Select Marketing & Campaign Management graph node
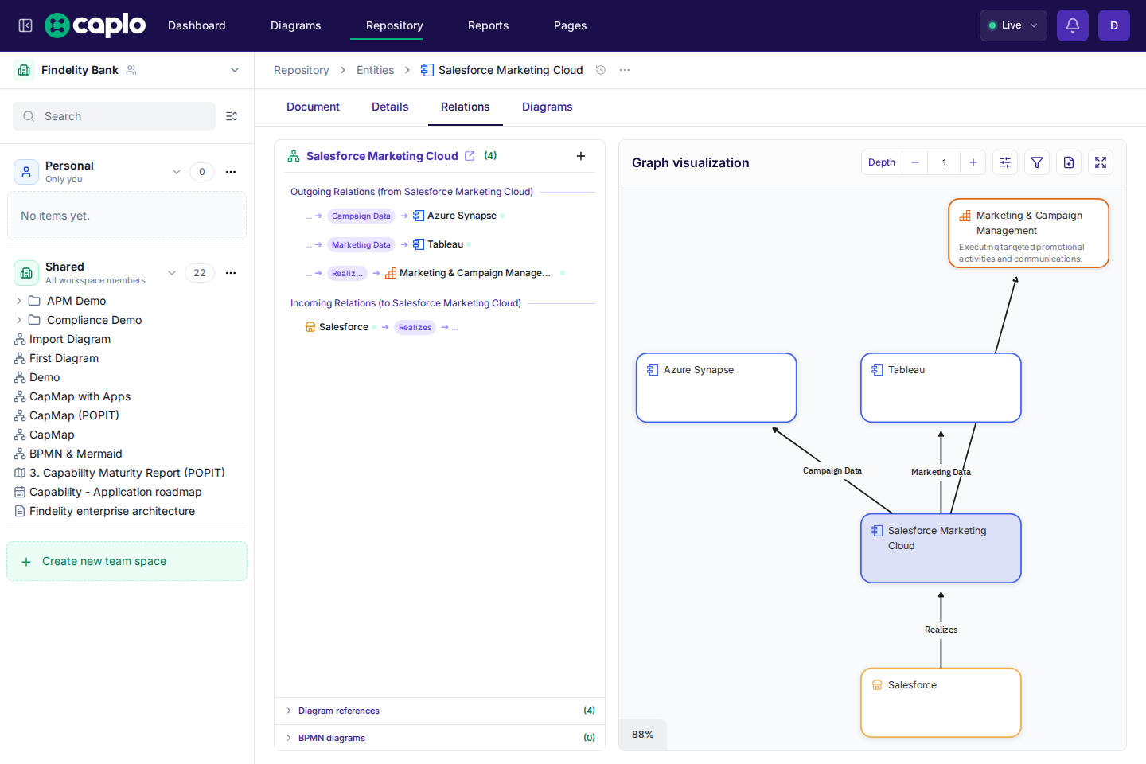 coord(1028,233)
